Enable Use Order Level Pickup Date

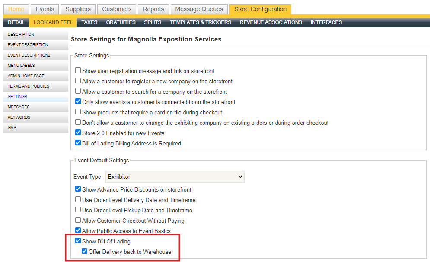coord(78,211)
